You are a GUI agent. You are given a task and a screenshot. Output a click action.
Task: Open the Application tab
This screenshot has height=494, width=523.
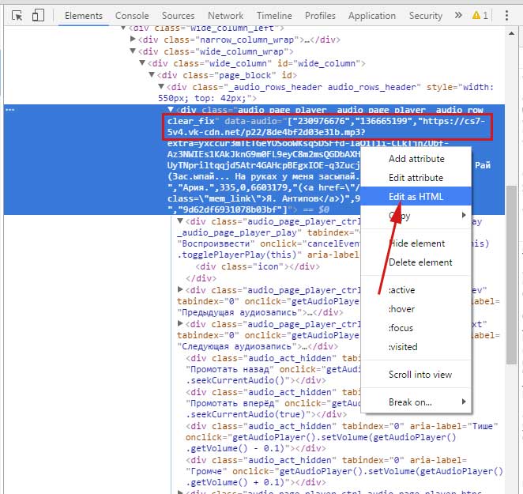click(372, 15)
